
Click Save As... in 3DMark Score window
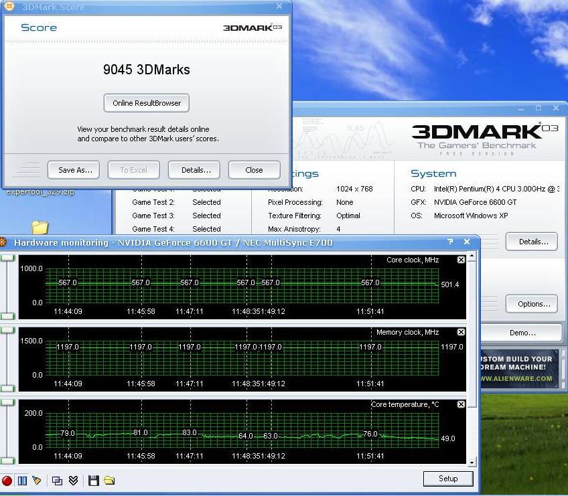pos(74,170)
